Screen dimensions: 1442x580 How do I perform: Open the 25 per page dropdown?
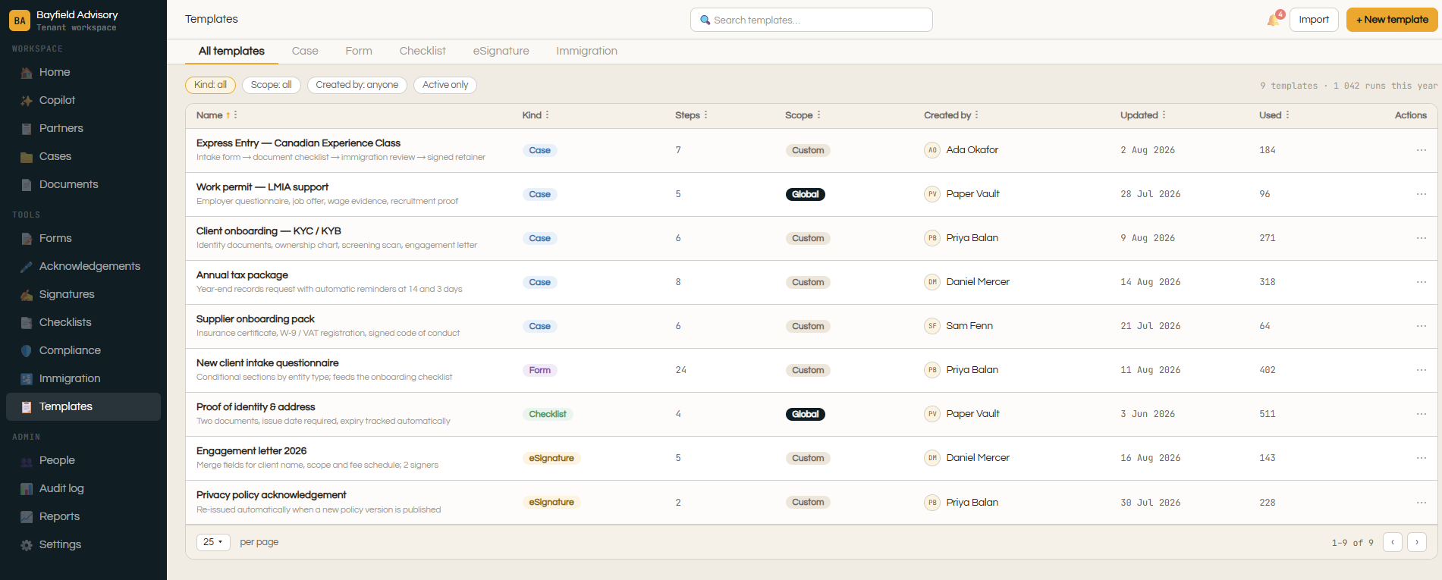[213, 542]
